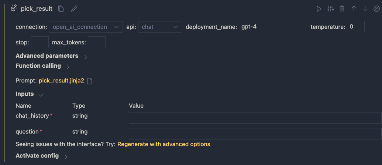Collapse the Inputs section

point(41,95)
